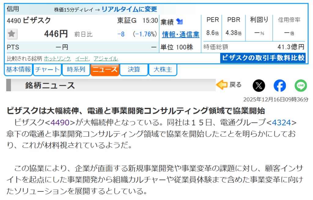Click the star favorite icon
Viewport: 313px width, 200px height.
click(12, 34)
